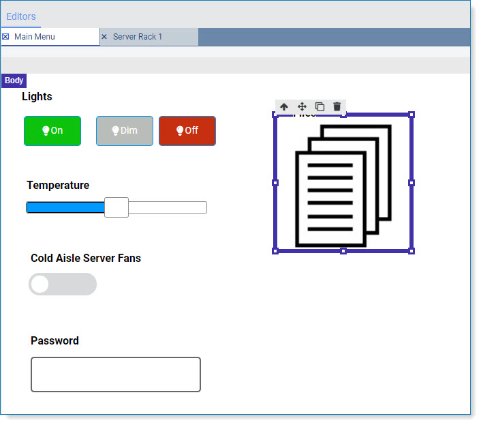The width and height of the screenshot is (481, 425).
Task: Click the red Off lights button
Action: click(x=187, y=131)
